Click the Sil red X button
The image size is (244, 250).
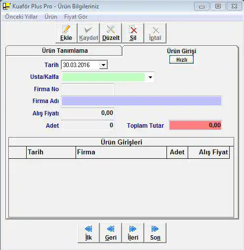[133, 33]
